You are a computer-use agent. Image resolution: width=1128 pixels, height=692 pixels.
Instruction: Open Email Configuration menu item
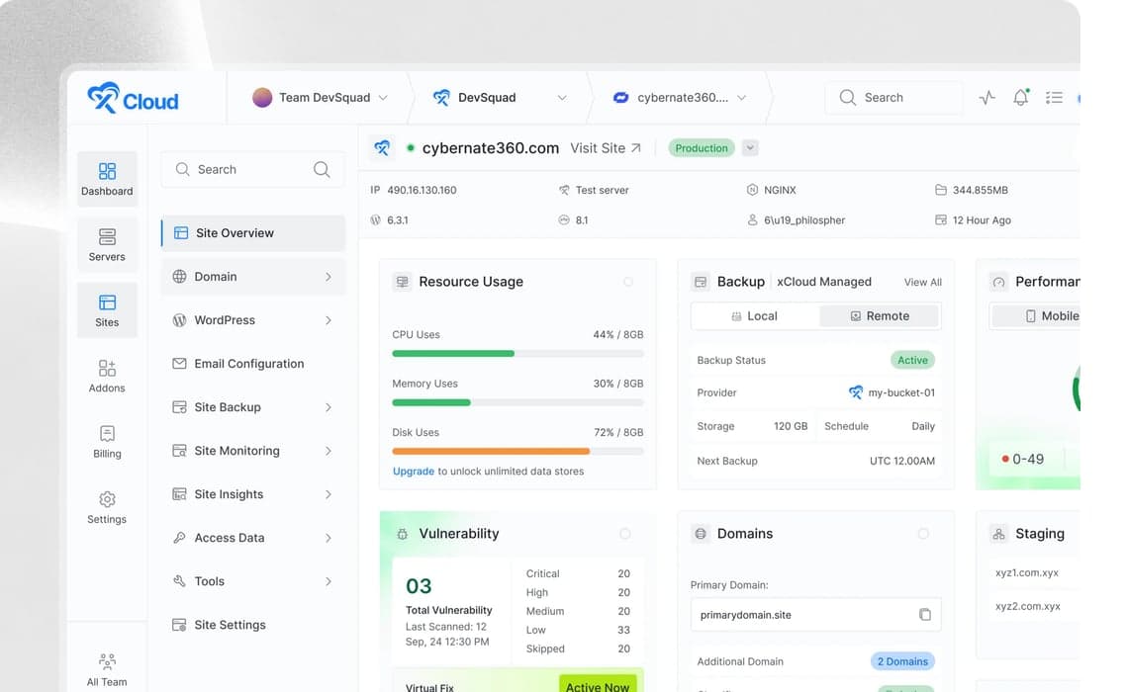coord(253,364)
